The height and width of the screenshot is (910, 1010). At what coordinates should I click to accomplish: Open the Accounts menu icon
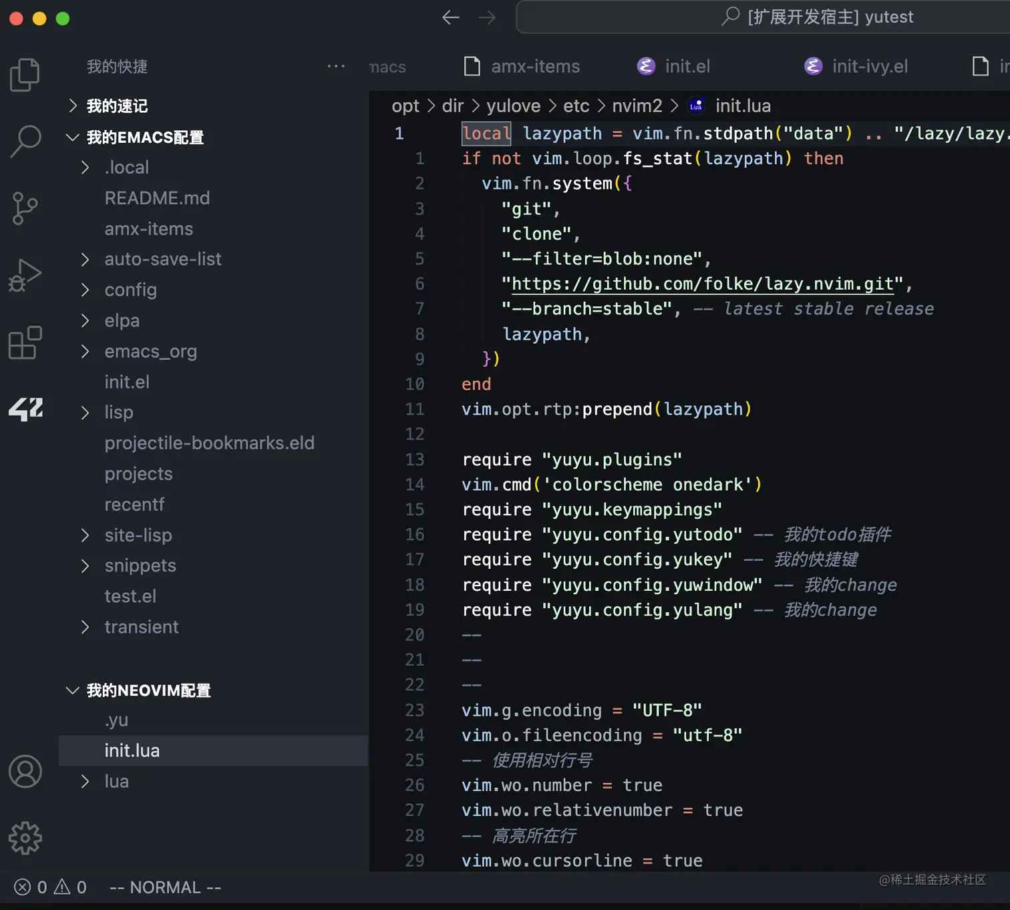tap(25, 771)
